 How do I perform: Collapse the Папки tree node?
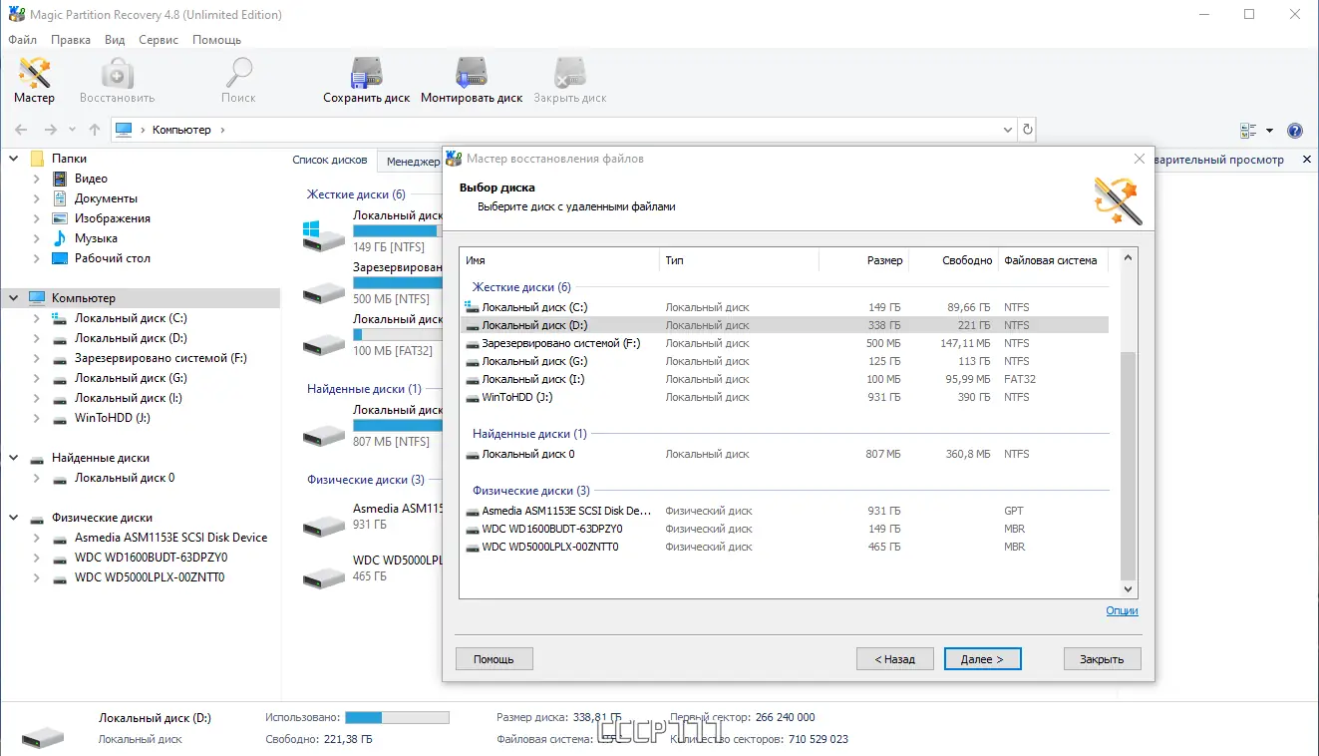point(14,159)
